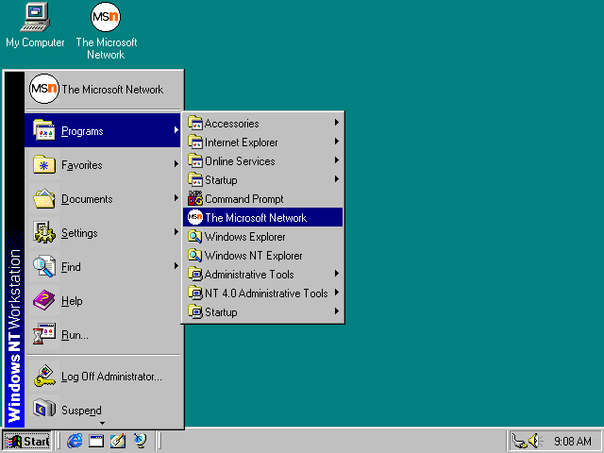Launch Windows Explorer

(x=263, y=237)
